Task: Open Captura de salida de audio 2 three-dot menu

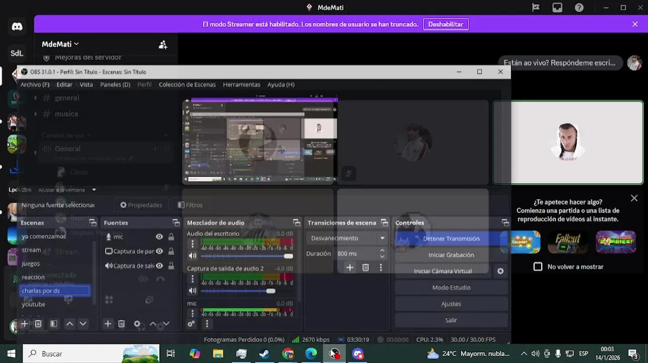Action: coord(192,279)
